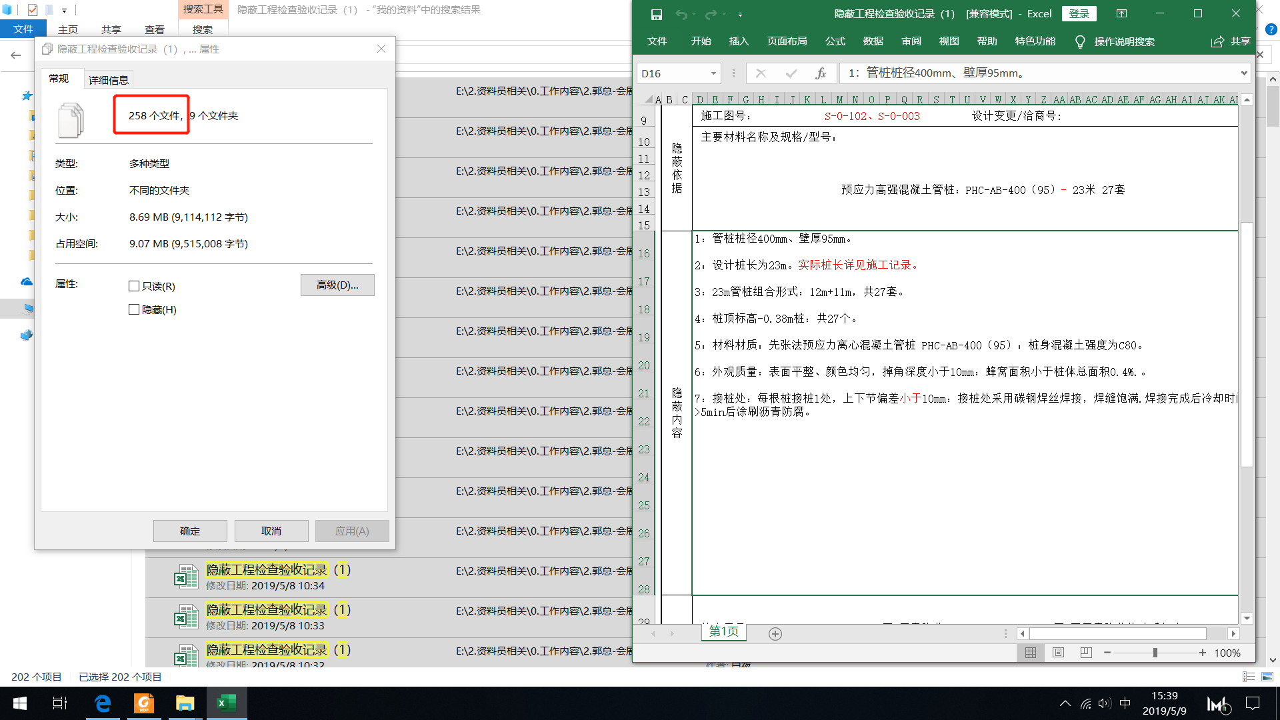
Task: Open Quick Access Toolbar customize dropdown
Action: click(740, 14)
